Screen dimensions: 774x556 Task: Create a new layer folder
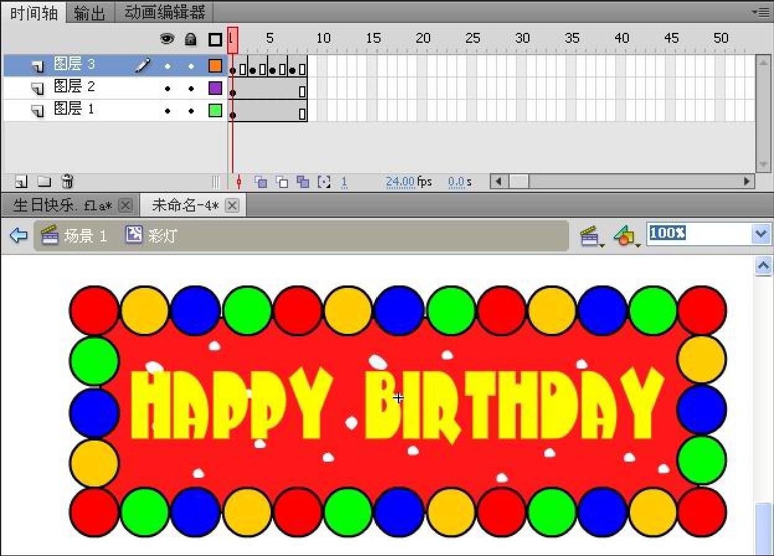[x=44, y=181]
